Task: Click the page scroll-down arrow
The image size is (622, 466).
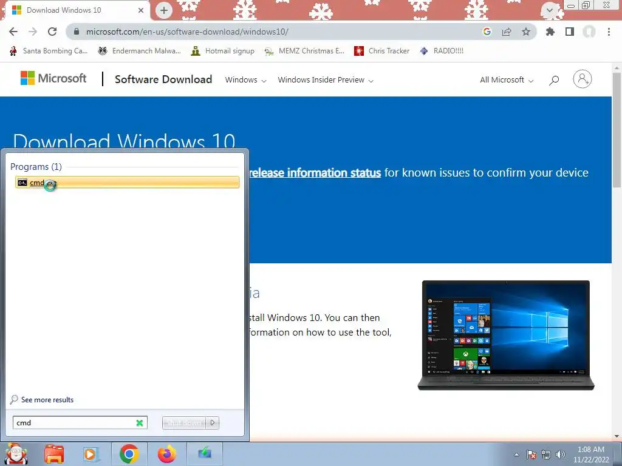Action: coord(617,436)
